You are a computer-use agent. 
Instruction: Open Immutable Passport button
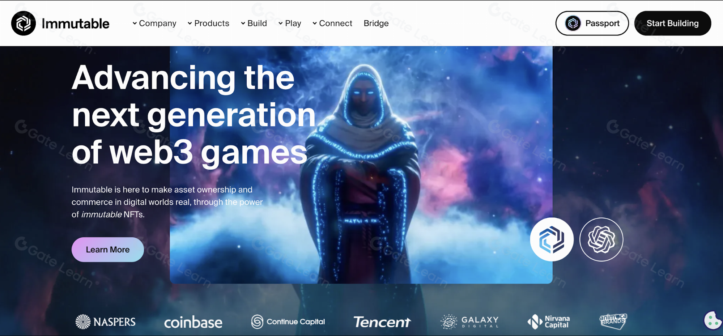pos(592,23)
